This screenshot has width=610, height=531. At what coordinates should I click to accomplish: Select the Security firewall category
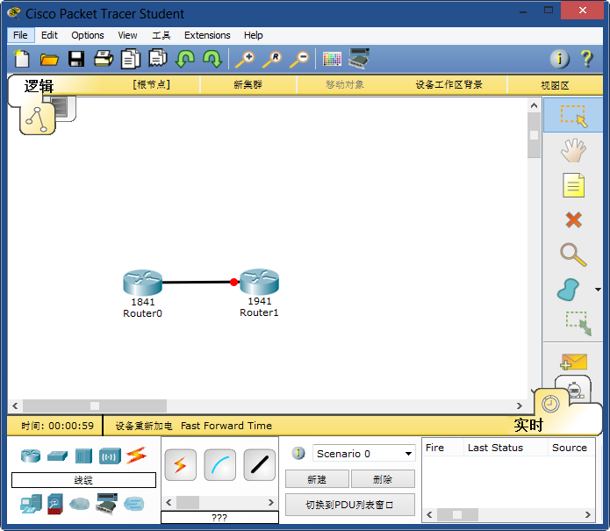coord(55,504)
